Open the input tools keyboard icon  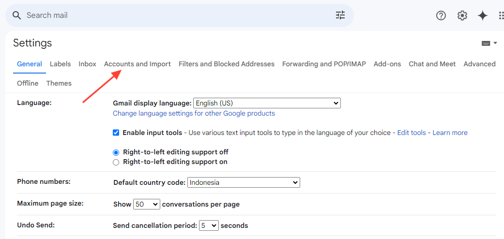point(486,44)
